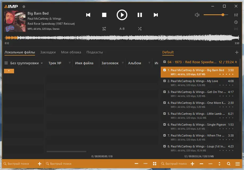Click the internet radio capture icon
The image size is (244, 170).
(236, 29)
